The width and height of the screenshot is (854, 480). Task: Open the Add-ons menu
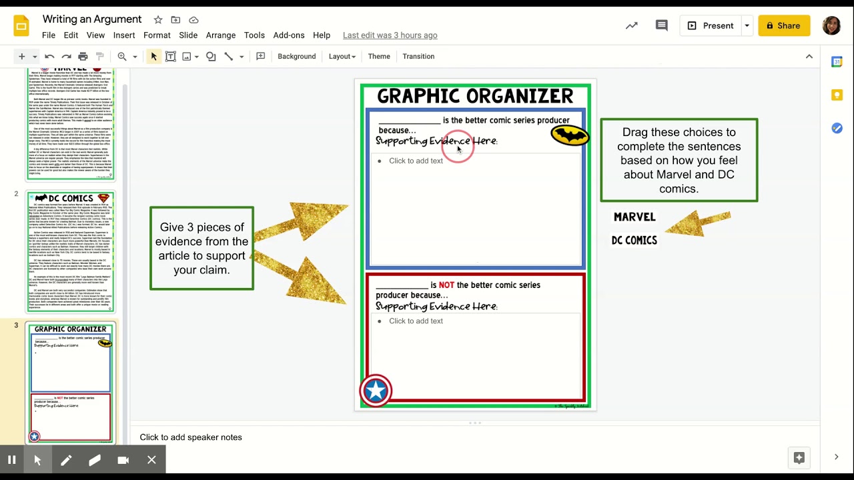coord(289,35)
